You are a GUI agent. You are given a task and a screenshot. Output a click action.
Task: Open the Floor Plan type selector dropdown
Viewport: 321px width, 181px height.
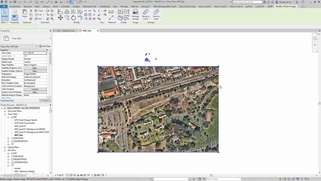[x=51, y=38]
